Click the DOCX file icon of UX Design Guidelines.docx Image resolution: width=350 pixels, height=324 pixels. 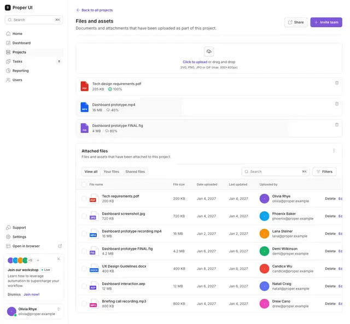click(94, 269)
